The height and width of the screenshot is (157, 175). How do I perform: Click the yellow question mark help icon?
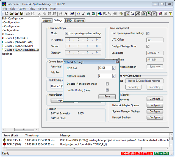170,14
